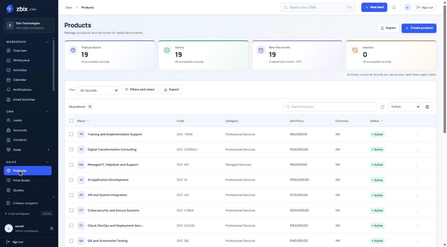Click the zbix CRM logo
The height and width of the screenshot is (247, 447).
click(x=21, y=9)
